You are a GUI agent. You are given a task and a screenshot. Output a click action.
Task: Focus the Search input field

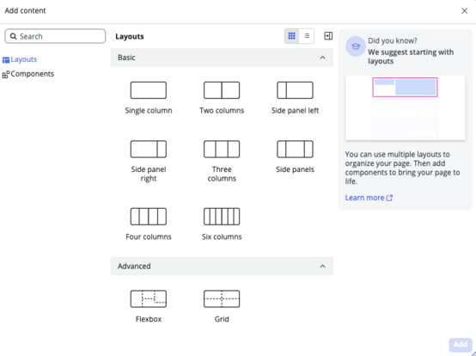[x=55, y=36]
